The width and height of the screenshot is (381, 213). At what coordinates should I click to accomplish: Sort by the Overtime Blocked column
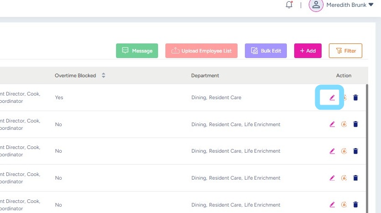[x=103, y=75]
